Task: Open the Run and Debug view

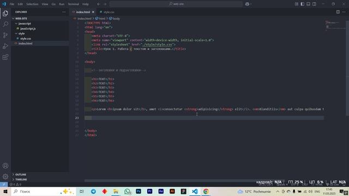Action: [x=5, y=46]
